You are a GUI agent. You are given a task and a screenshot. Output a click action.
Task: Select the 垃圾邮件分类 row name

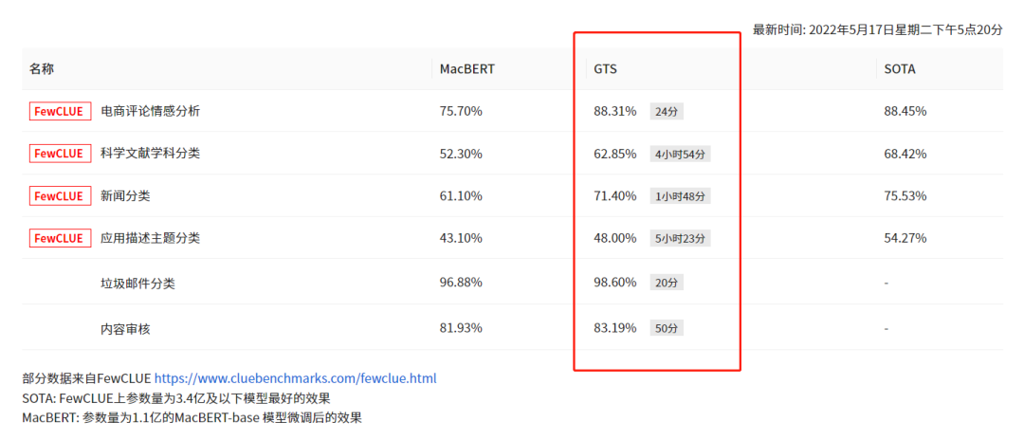click(x=137, y=283)
